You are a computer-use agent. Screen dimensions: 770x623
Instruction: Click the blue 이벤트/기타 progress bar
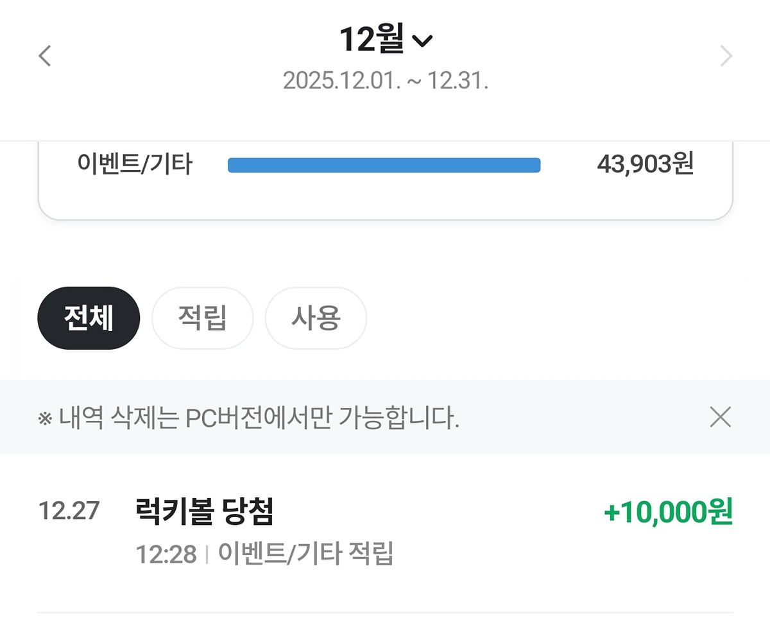[384, 166]
